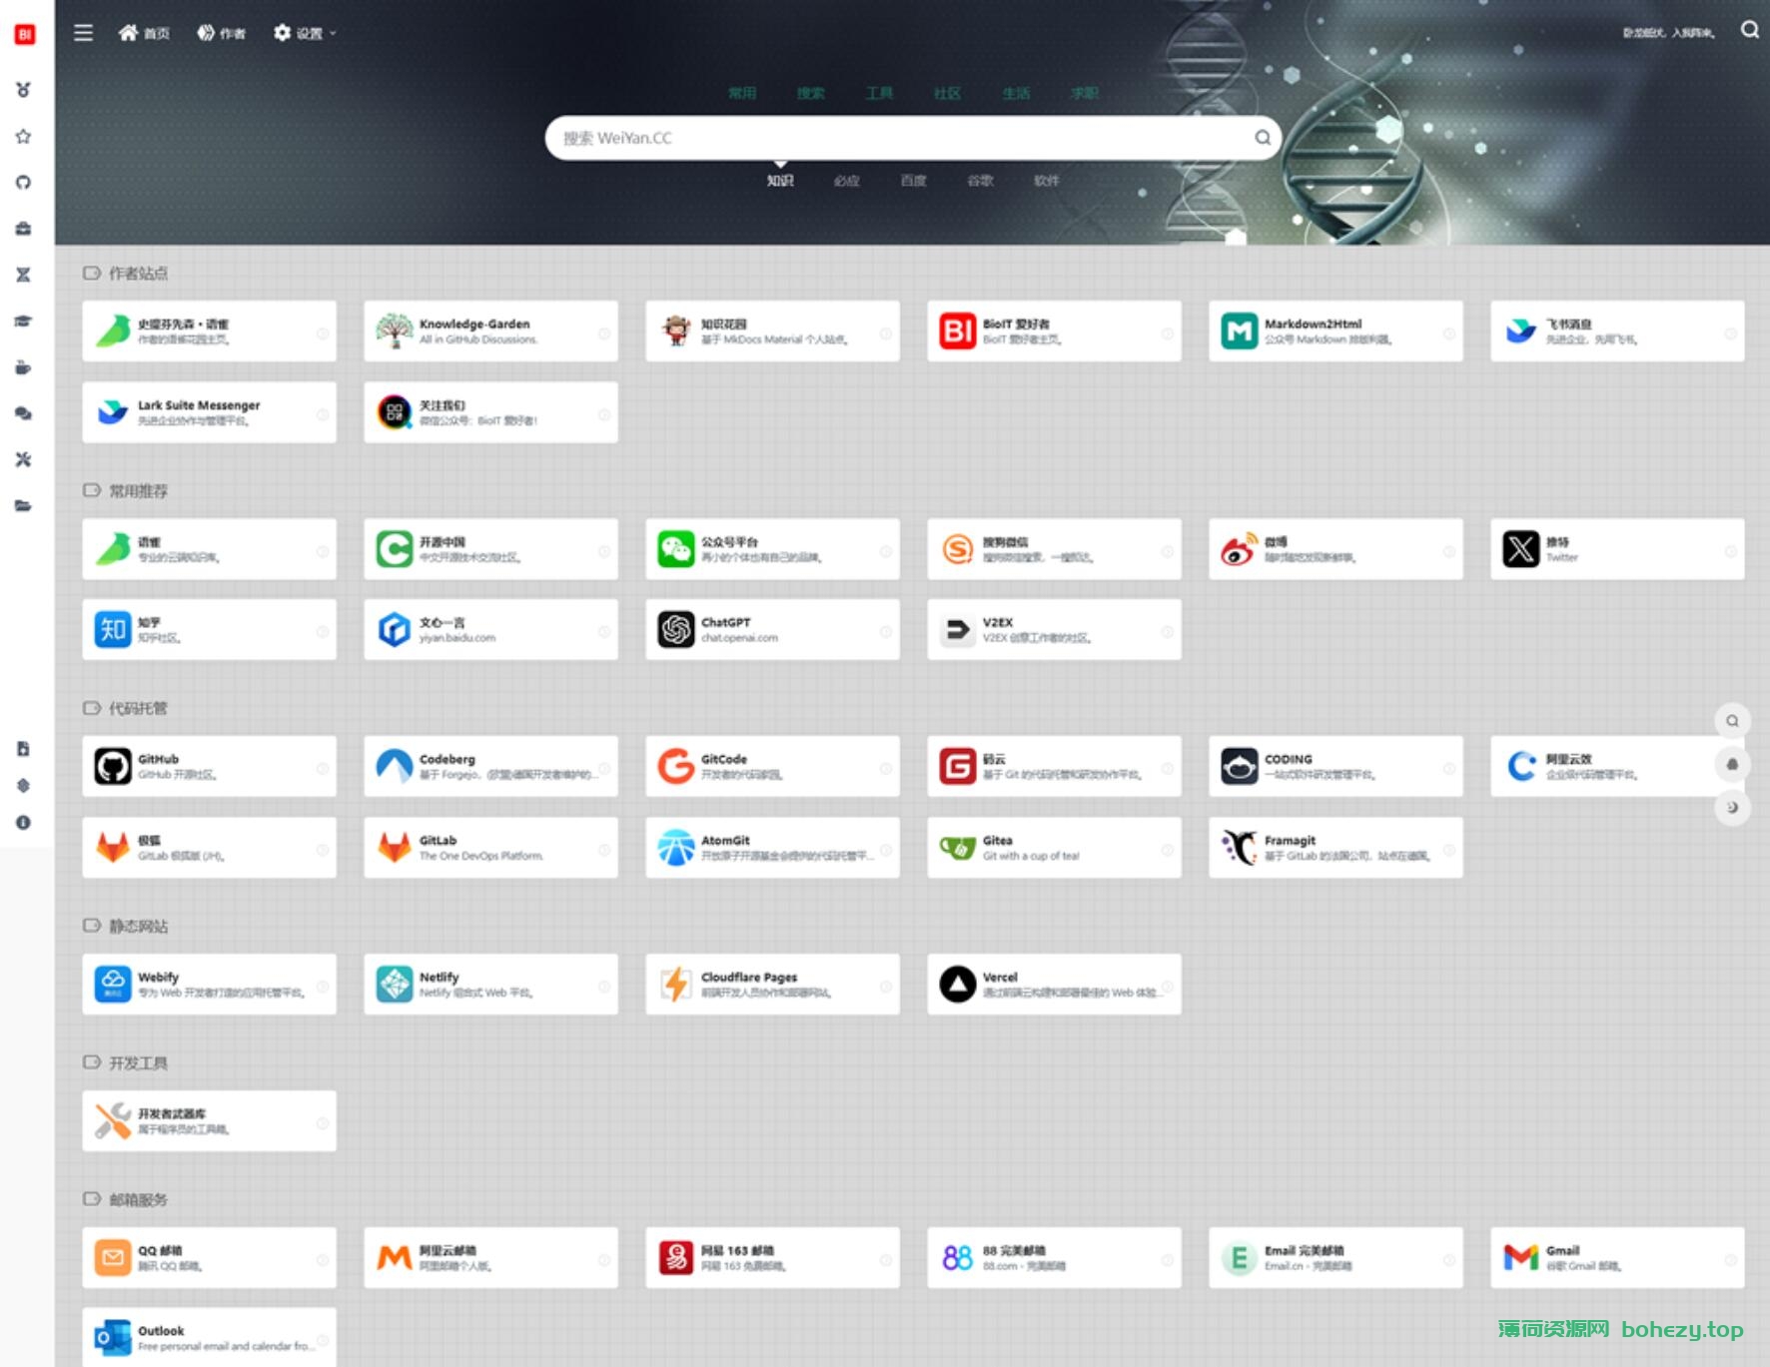Click the Vercel triangle icon
Viewport: 1770px width, 1367px height.
957,985
